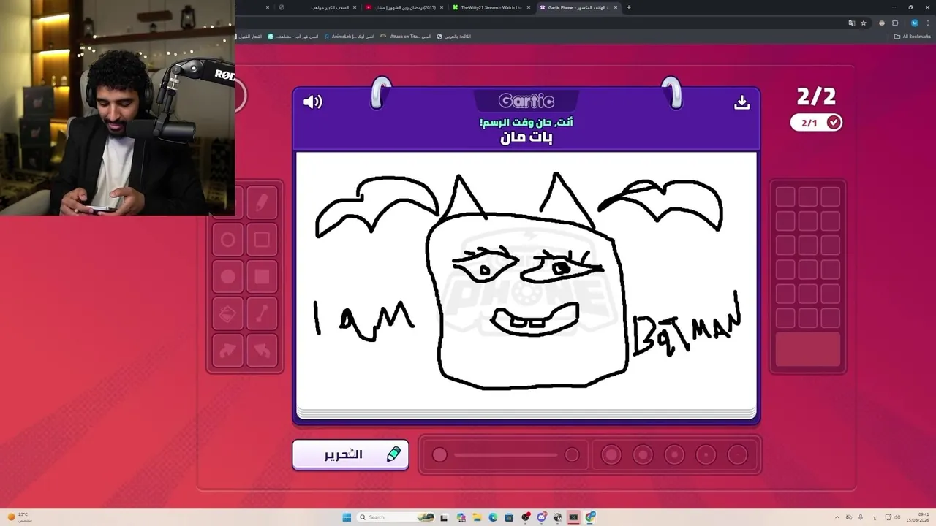The height and width of the screenshot is (526, 936).
Task: Select the paint bucket fill tool
Action: [x=228, y=314]
